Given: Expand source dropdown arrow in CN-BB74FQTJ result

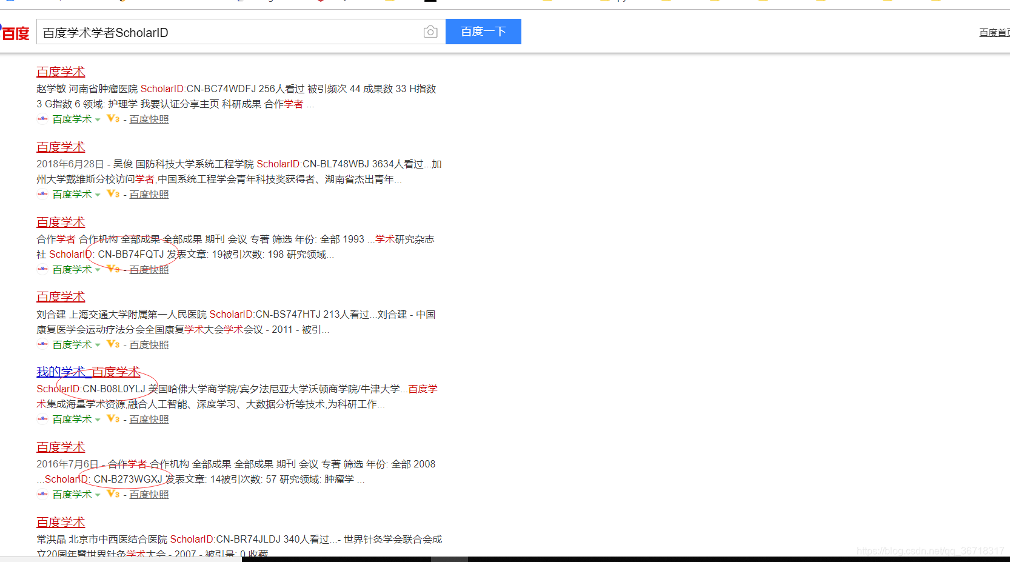Looking at the screenshot, I should (98, 270).
